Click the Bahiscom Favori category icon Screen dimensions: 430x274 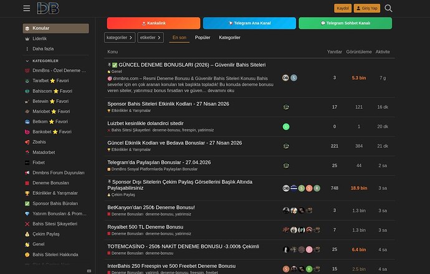click(27, 92)
